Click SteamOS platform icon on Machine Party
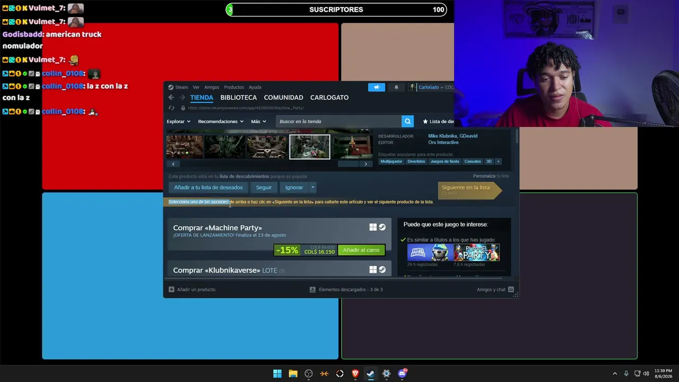 382,227
